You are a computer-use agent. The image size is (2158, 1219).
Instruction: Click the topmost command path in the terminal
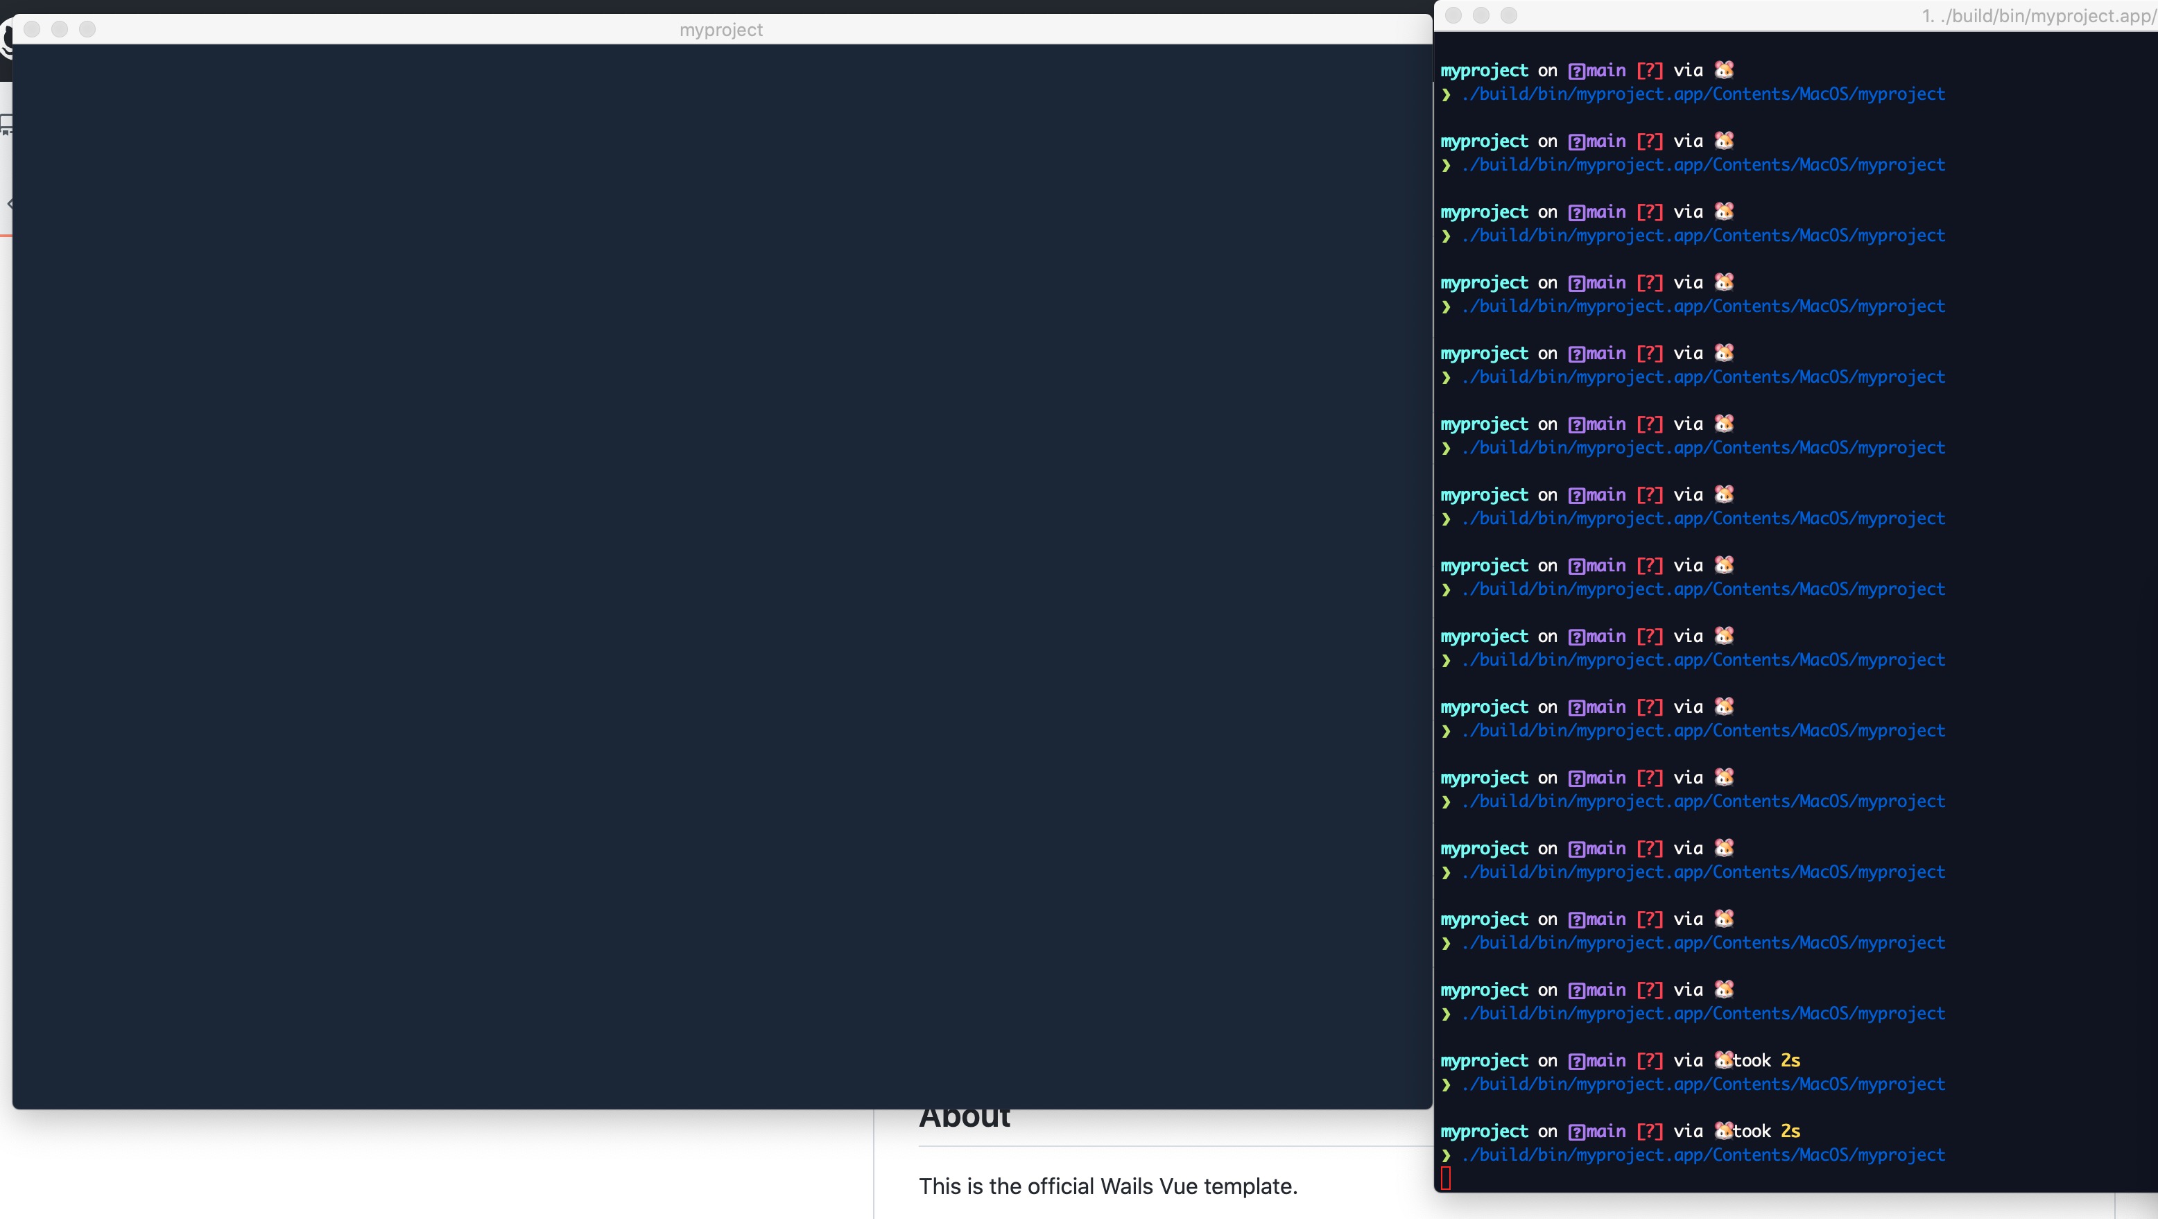click(1702, 94)
